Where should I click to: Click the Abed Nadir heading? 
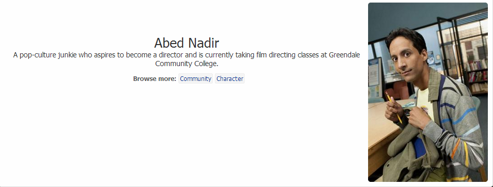(x=187, y=43)
